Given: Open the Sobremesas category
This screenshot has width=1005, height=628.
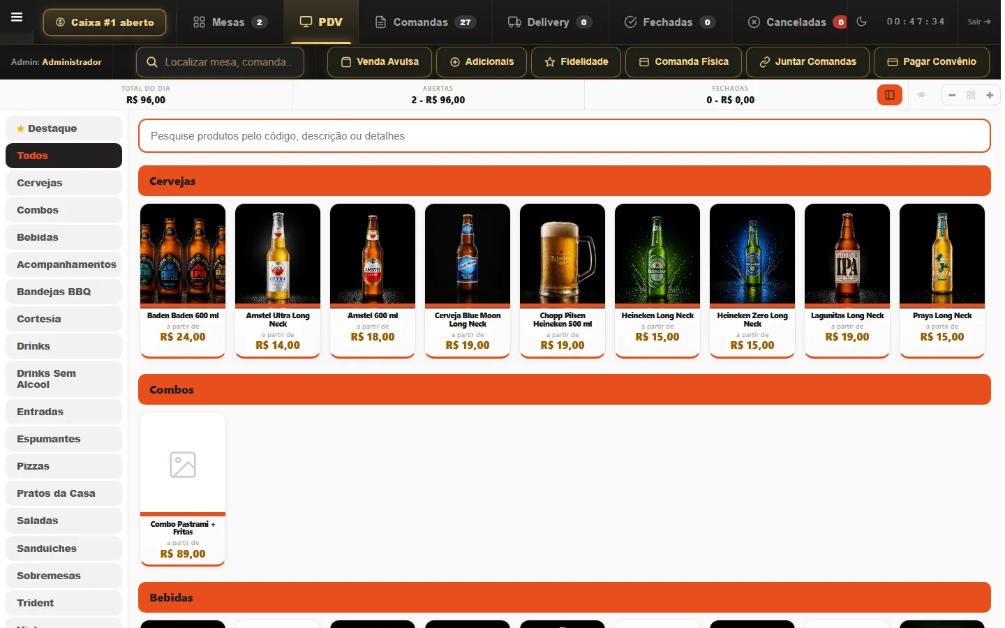Looking at the screenshot, I should (x=64, y=576).
